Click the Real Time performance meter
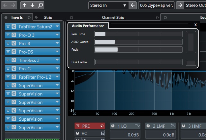This screenshot has width=206, height=140. (138, 34)
